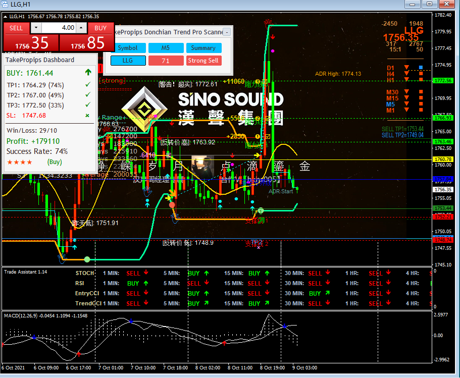Click the orange star rating in dashboard
460x378 pixels.
tap(19, 162)
